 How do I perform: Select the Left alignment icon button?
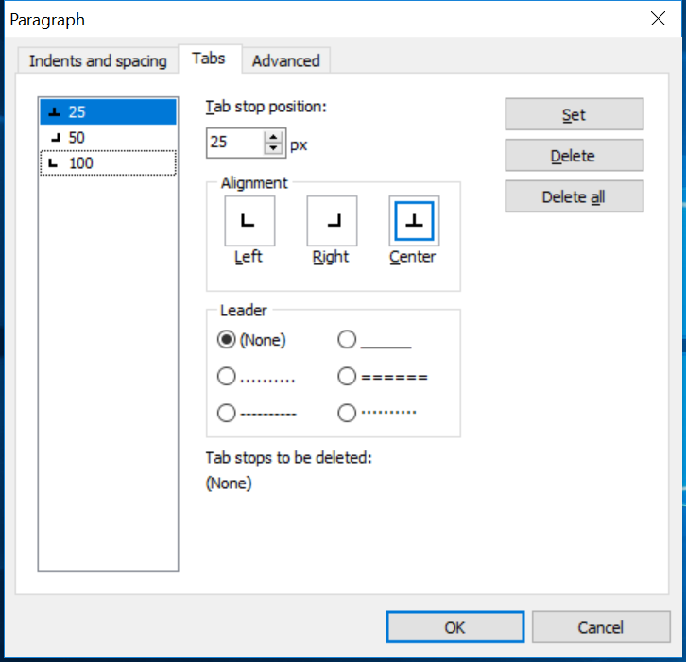[x=249, y=221]
